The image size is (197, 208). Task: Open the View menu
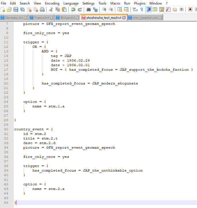(x=37, y=3)
